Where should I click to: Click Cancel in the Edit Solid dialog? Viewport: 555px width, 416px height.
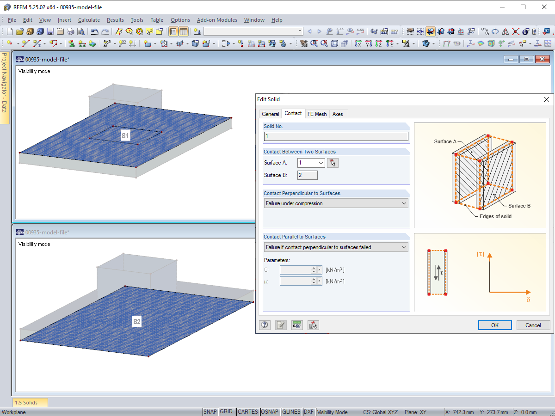533,325
